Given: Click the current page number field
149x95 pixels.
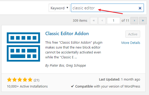Looking at the screenshot, I should tap(113, 21).
